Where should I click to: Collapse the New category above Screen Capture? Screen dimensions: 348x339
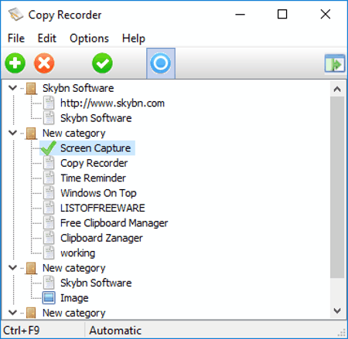point(12,133)
